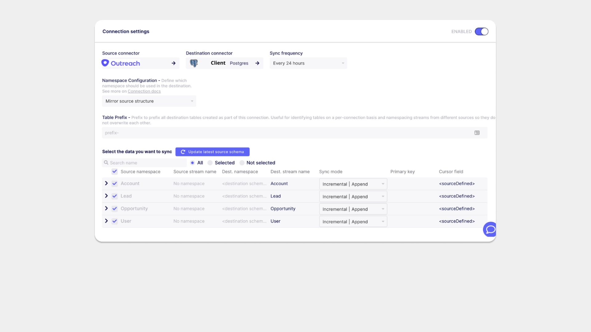Click the Account destination stream name

[279, 184]
